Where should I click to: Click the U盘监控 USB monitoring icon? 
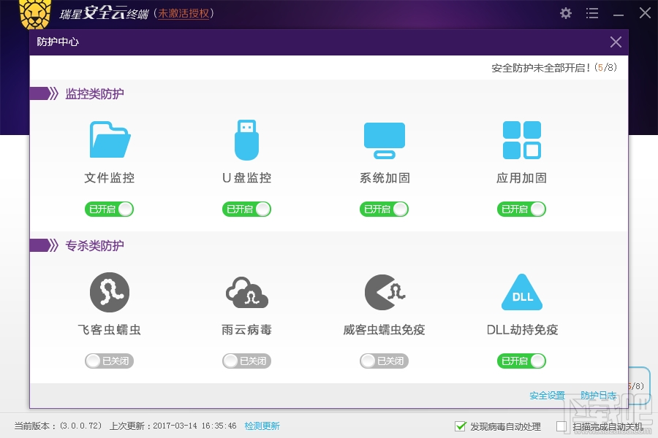[246, 139]
